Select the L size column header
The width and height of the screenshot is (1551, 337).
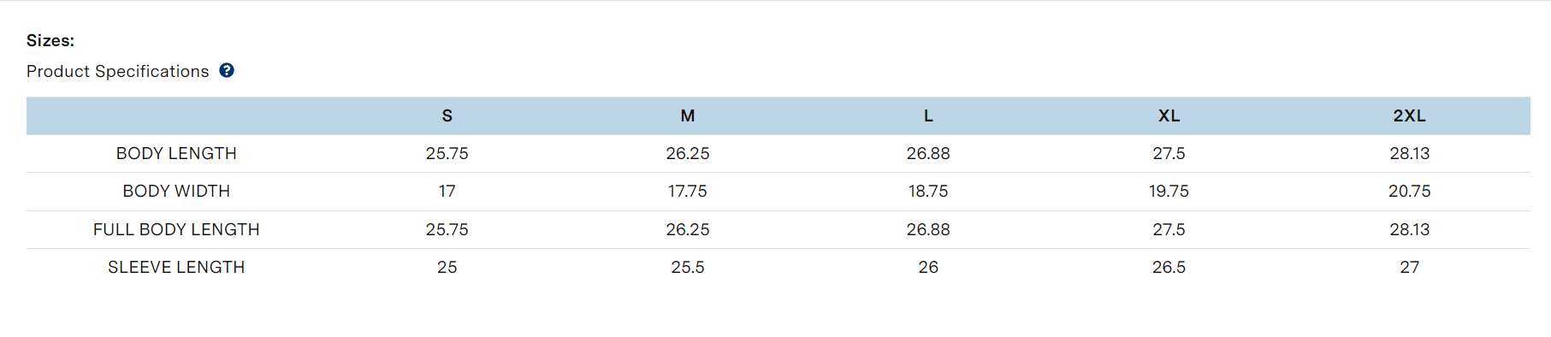(928, 116)
